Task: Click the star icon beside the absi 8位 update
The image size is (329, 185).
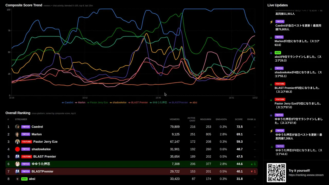Action: coord(271,53)
